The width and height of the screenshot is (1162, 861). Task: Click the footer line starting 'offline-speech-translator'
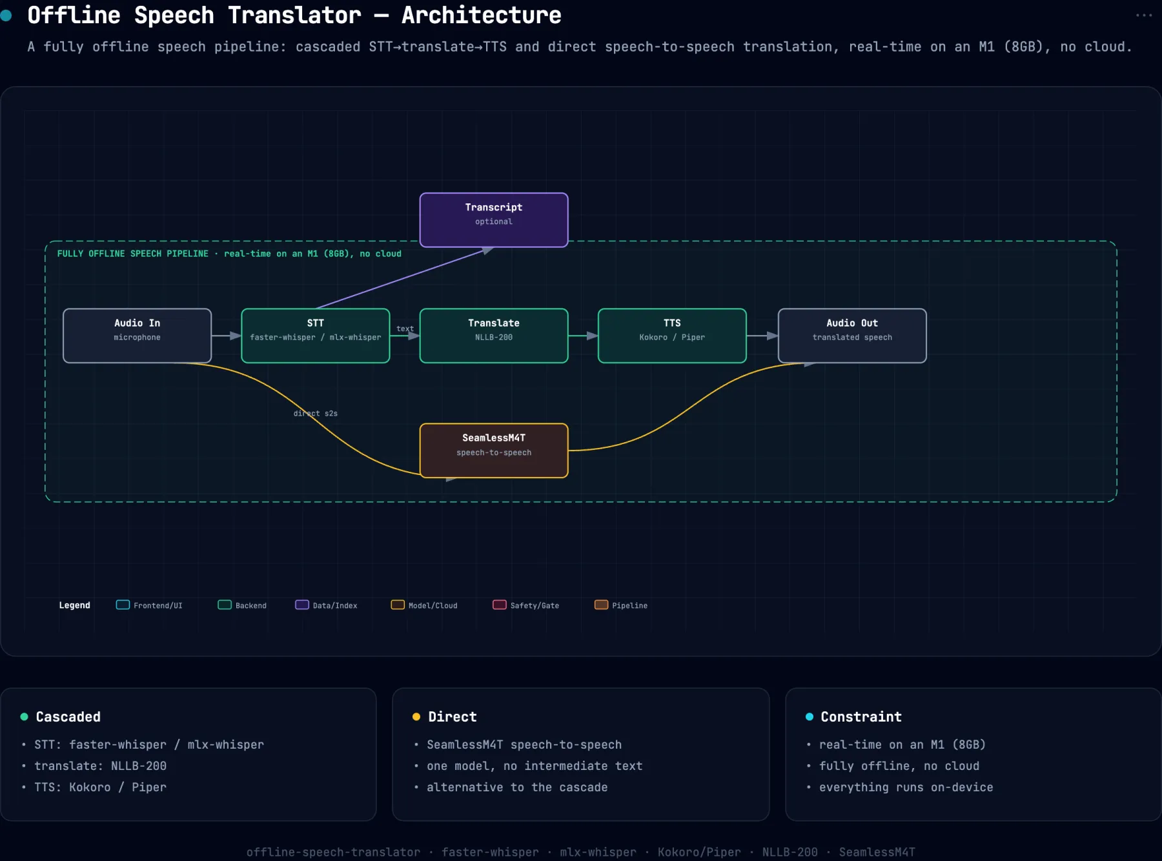tap(581, 852)
